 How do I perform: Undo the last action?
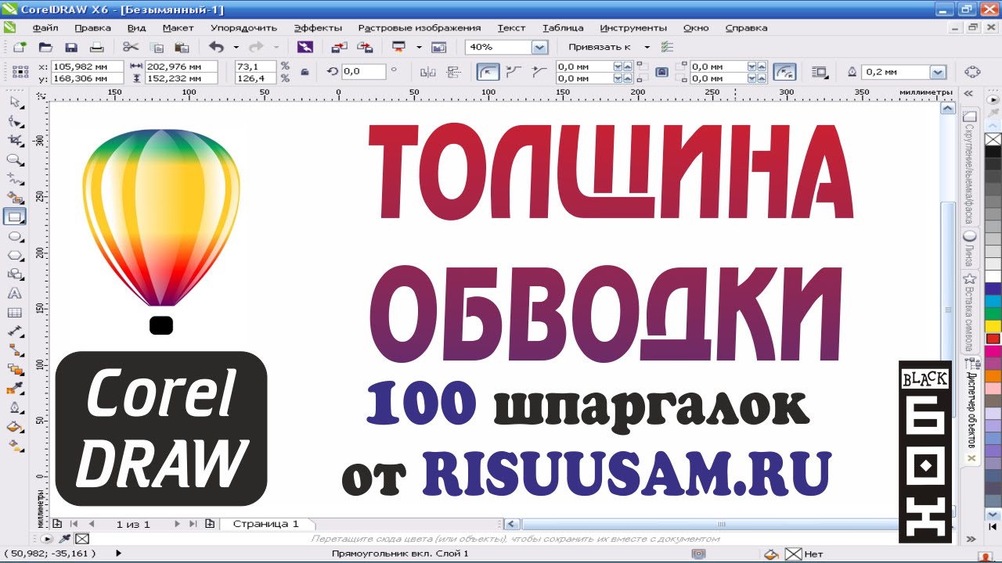(215, 47)
